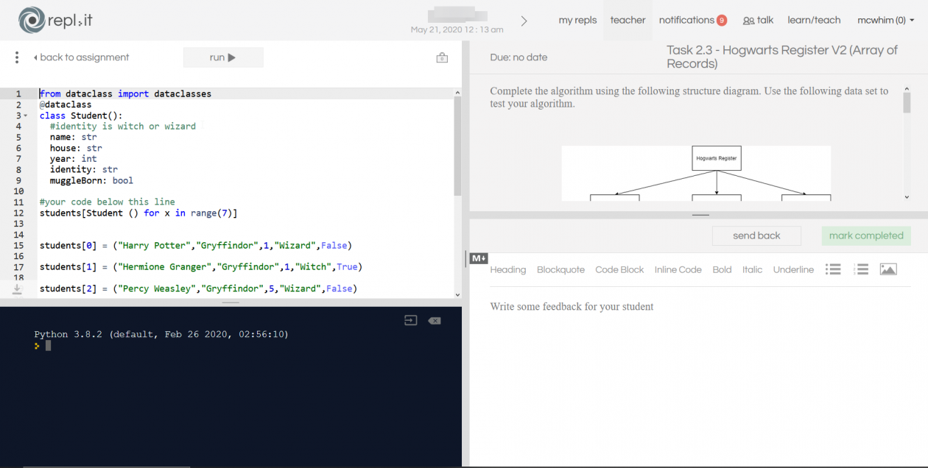Switch to the teacher tab
The image size is (928, 468).
coord(628,21)
